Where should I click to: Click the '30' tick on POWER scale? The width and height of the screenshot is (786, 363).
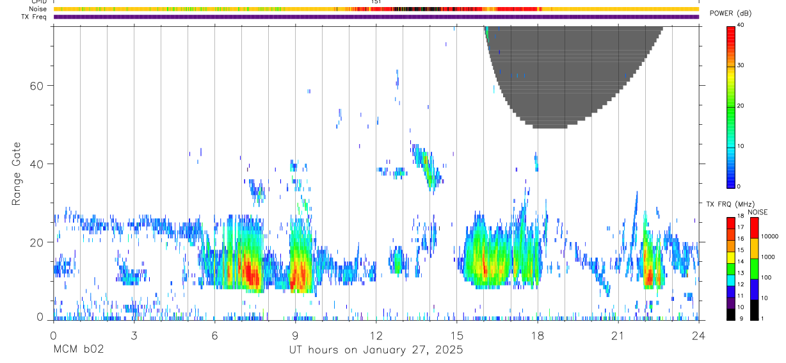[x=741, y=66]
